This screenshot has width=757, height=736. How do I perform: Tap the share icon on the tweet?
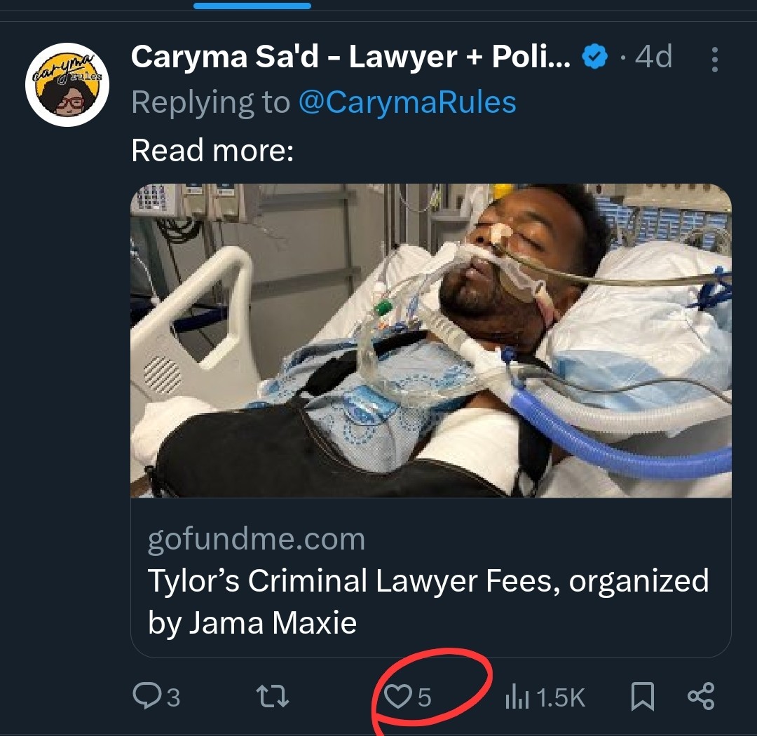click(x=701, y=697)
